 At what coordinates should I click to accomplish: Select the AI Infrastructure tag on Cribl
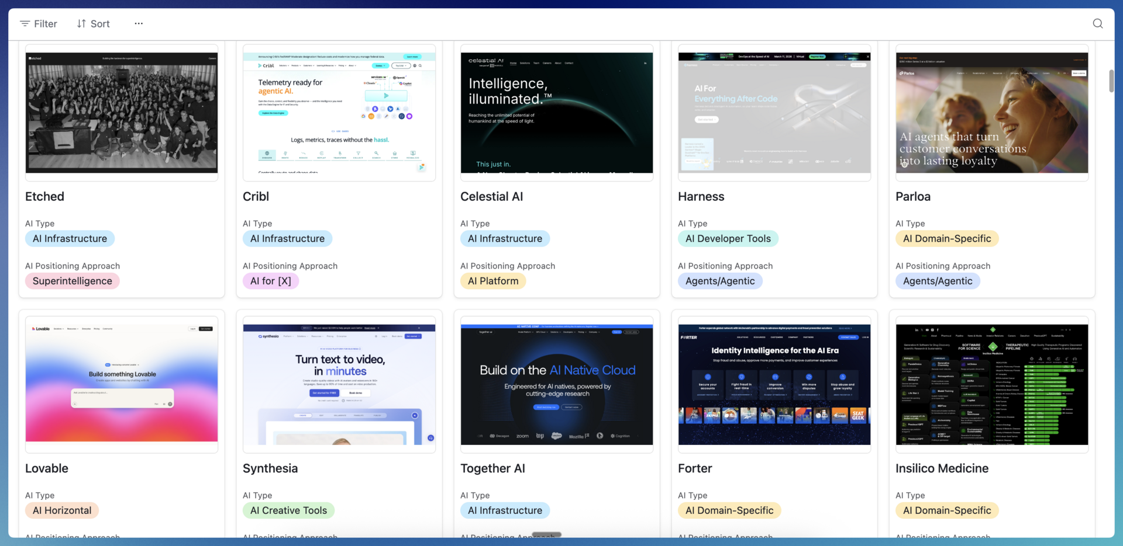287,239
